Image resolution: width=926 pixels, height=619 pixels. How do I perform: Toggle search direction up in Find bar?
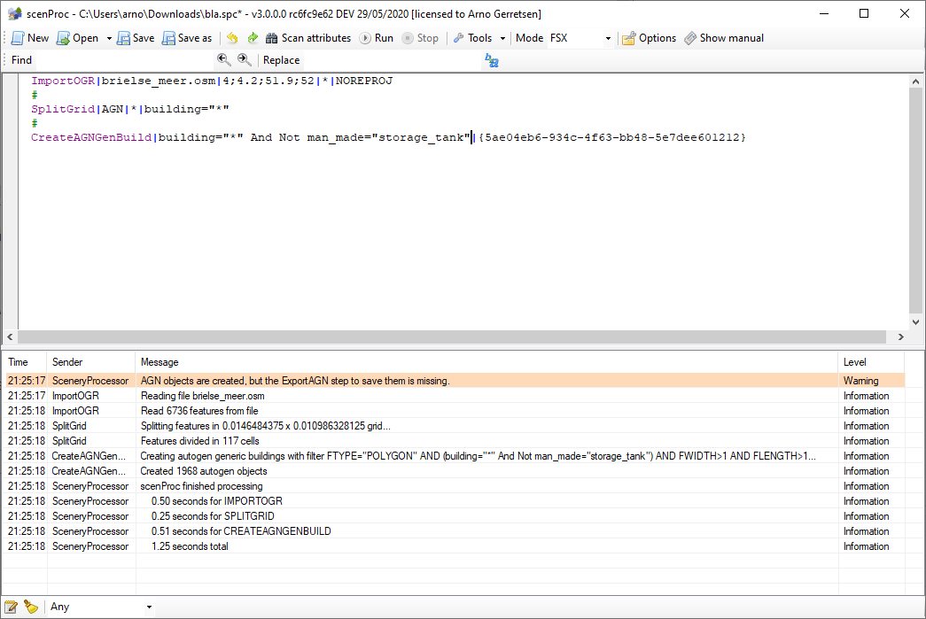tap(223, 59)
